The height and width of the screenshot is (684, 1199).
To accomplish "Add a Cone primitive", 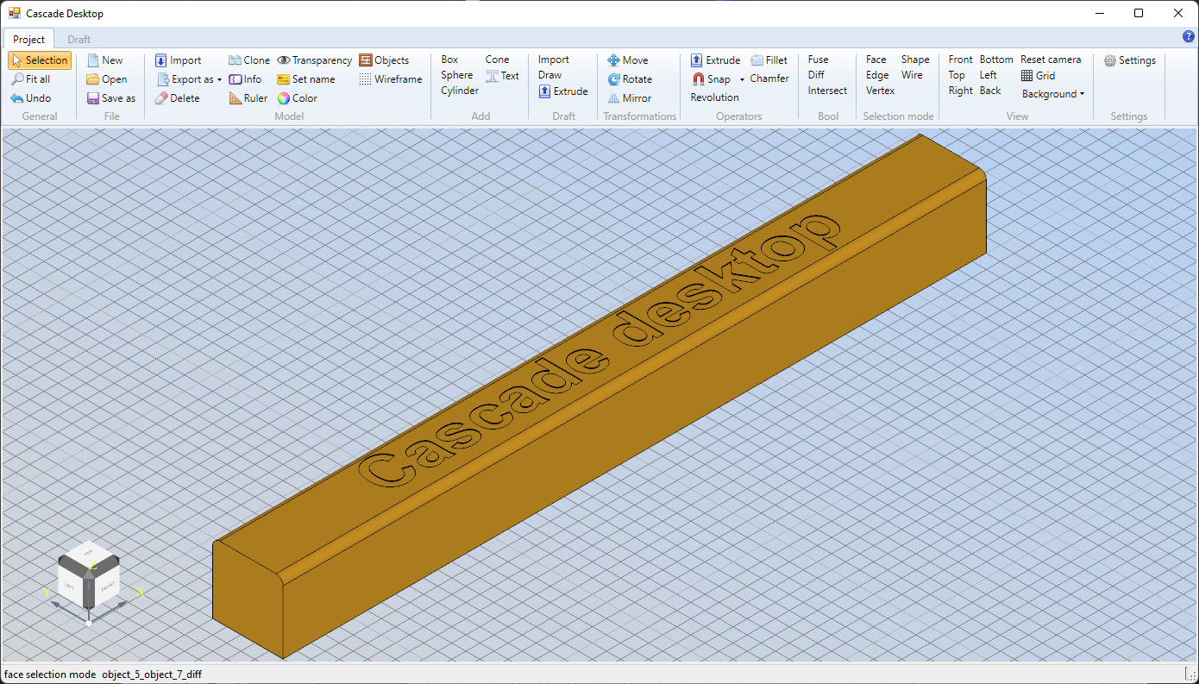I will tap(498, 60).
